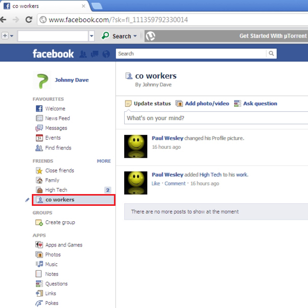Click the What's on your mind box

216,118
